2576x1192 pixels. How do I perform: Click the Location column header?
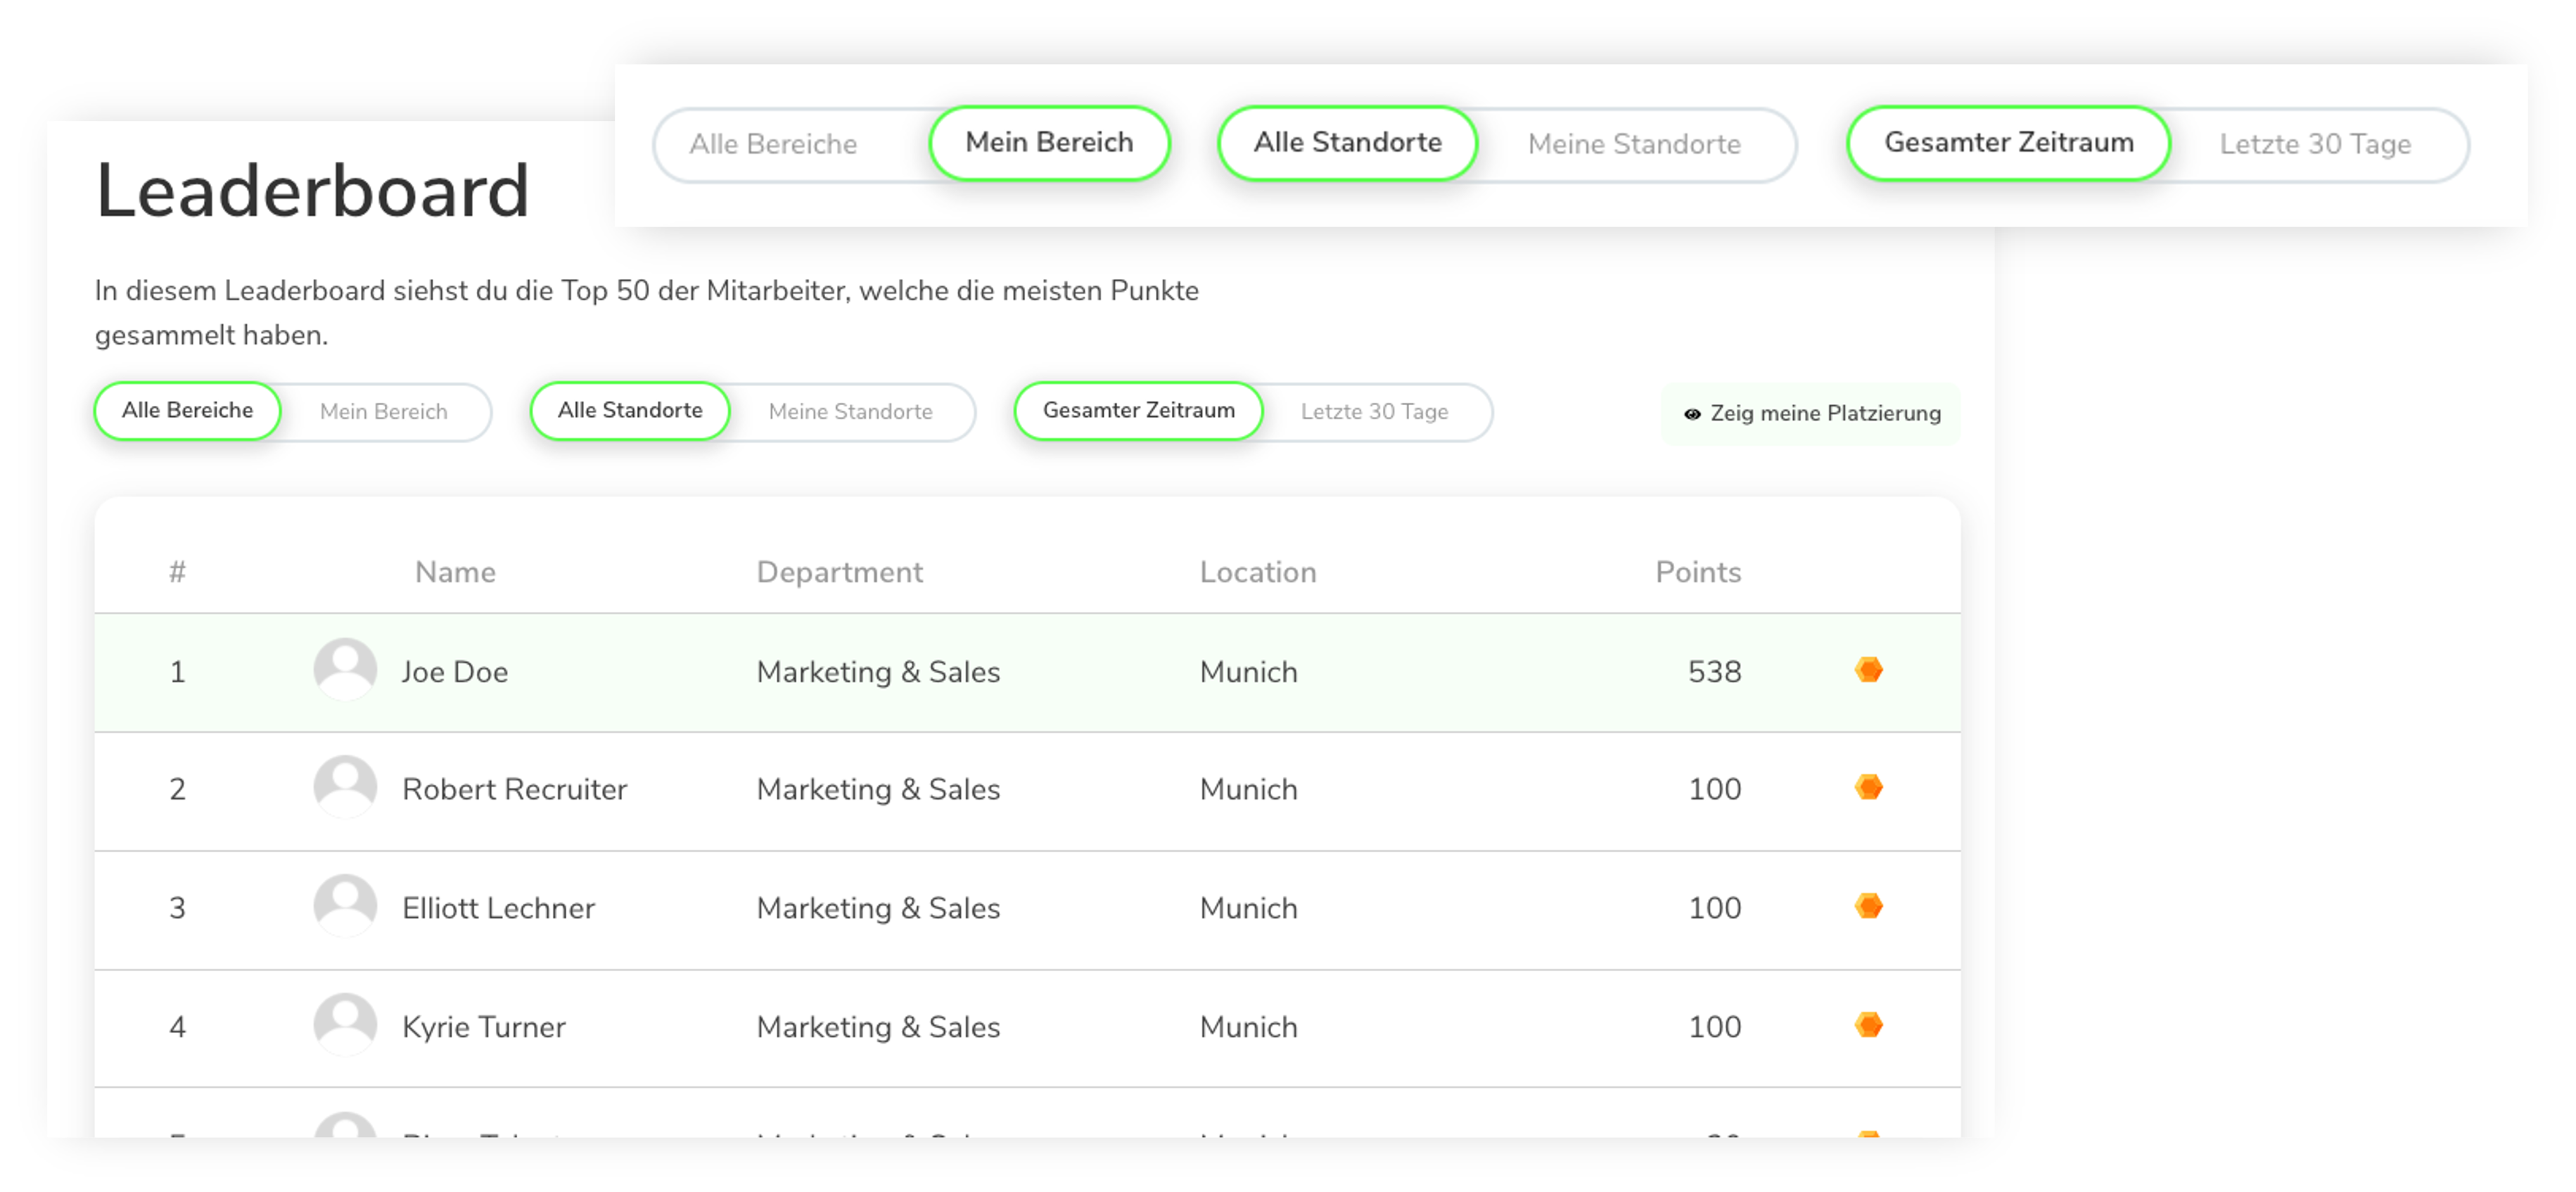[x=1257, y=572]
